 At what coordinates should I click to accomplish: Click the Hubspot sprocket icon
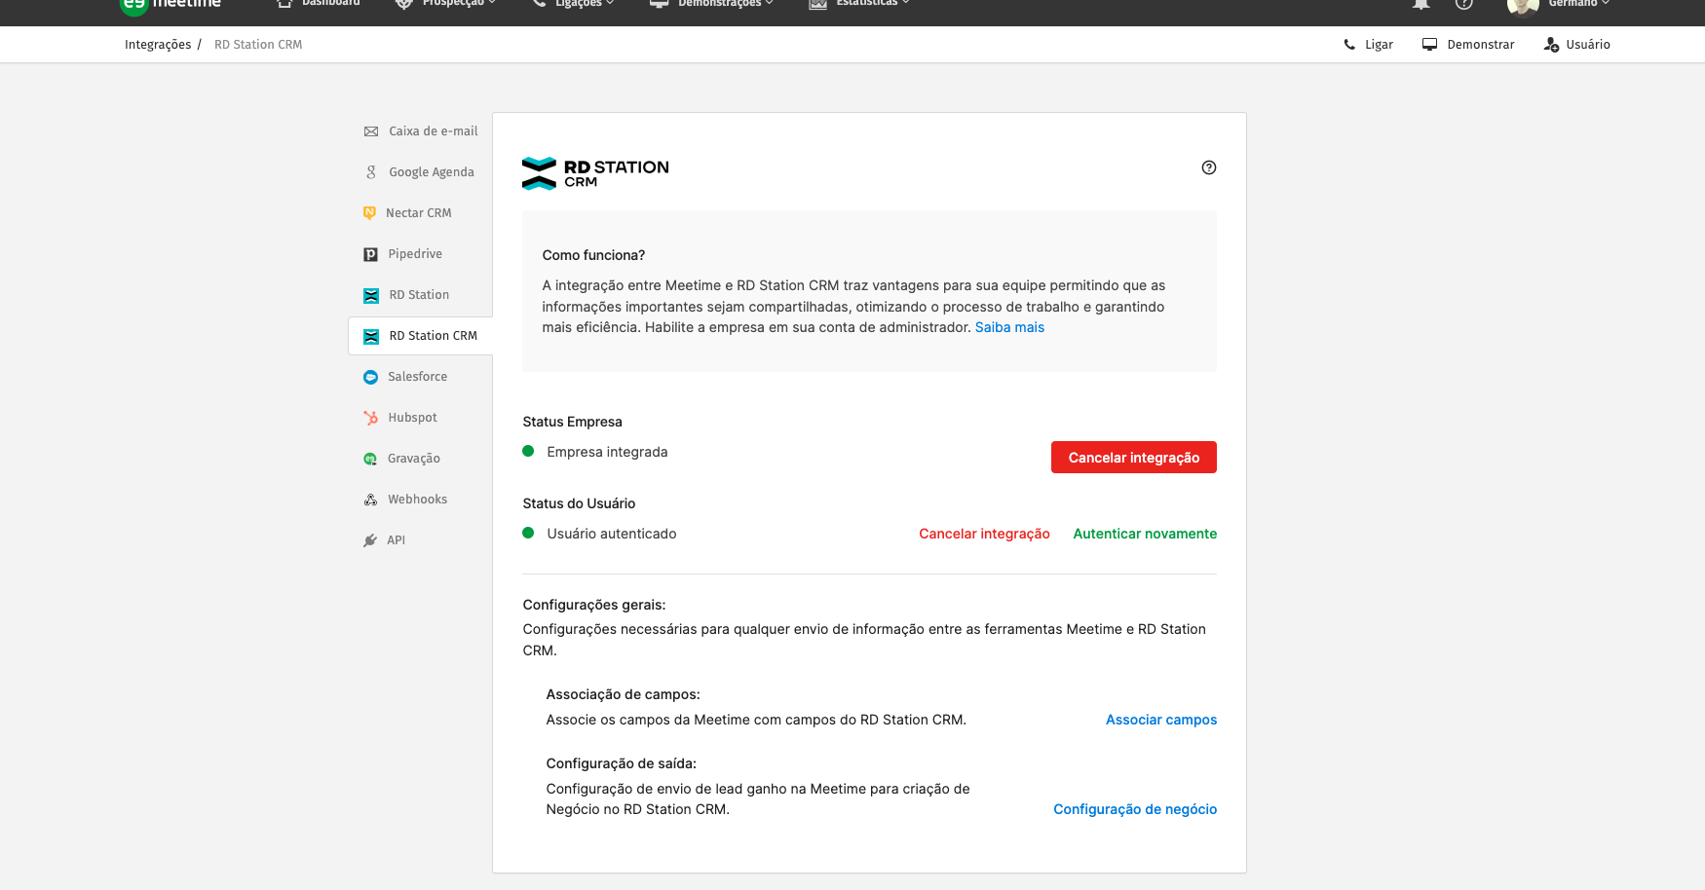click(x=370, y=418)
